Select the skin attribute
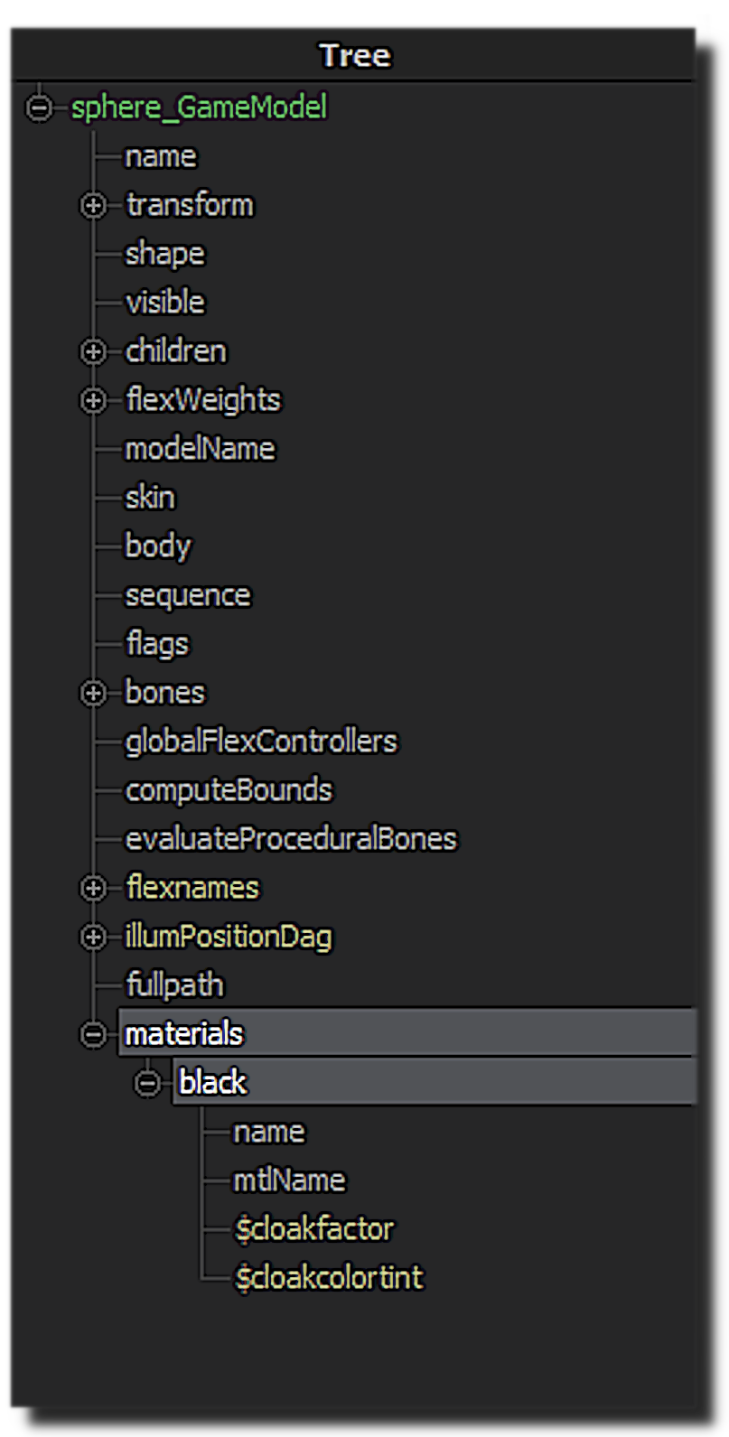The width and height of the screenshot is (729, 1437). tap(150, 498)
